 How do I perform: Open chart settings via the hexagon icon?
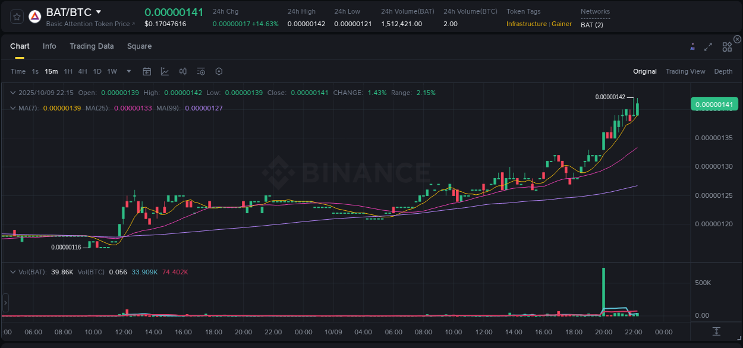(x=219, y=71)
